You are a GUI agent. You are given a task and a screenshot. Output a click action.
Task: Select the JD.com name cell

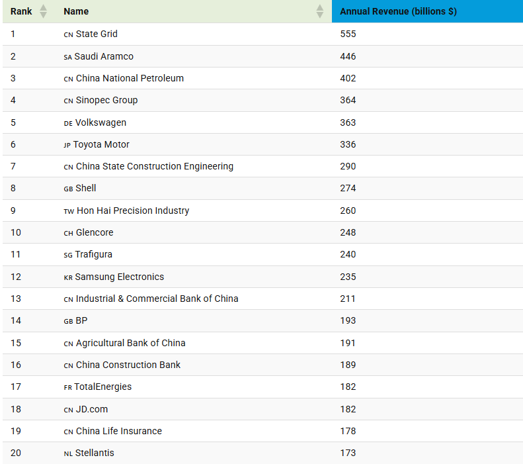tap(92, 409)
